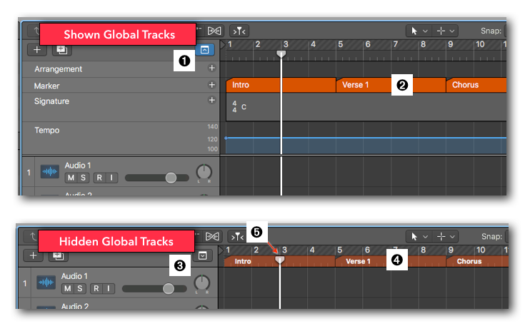
Task: Click the add track plus button in the Shown Global Tracks panel
Action: coord(36,50)
